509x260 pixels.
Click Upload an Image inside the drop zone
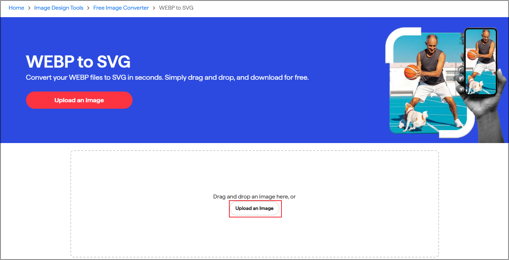pyautogui.click(x=255, y=208)
